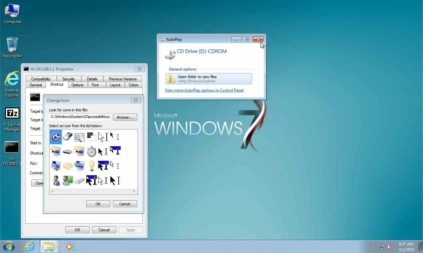This screenshot has height=253, width=423.
Task: Select the black cursor icon next to the stopwatch
Action: coord(103,152)
